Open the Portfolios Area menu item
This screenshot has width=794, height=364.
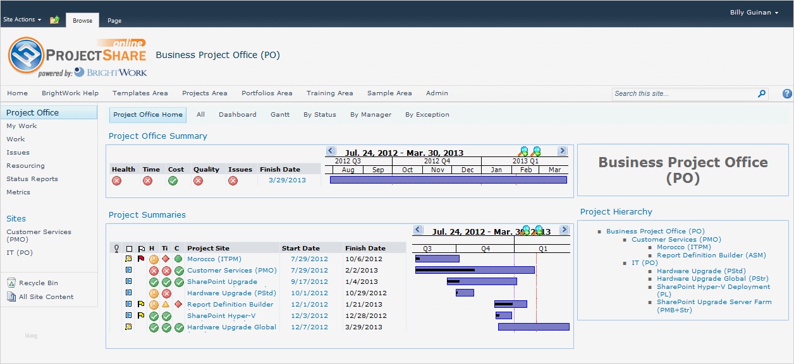(x=267, y=93)
